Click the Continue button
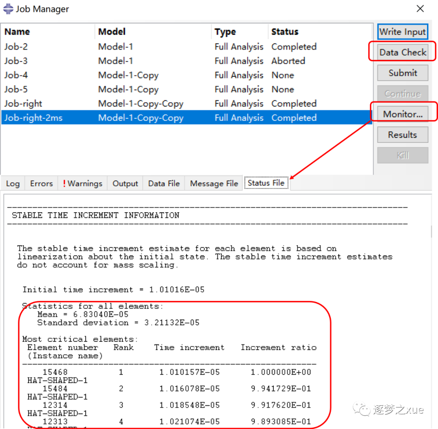Viewport: 438px width, 429px height. point(403,94)
